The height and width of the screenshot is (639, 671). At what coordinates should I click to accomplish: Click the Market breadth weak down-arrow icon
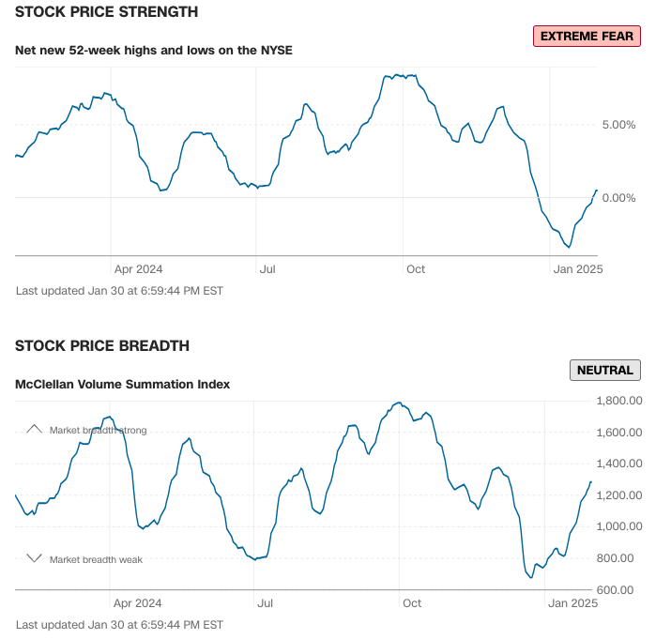pos(35,557)
